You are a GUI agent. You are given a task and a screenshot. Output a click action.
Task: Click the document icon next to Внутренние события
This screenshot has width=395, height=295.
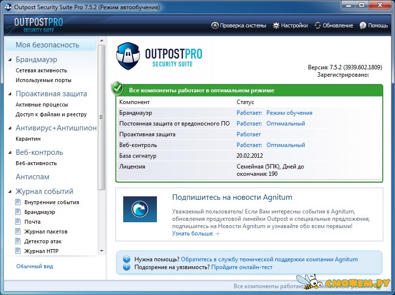[18, 202]
